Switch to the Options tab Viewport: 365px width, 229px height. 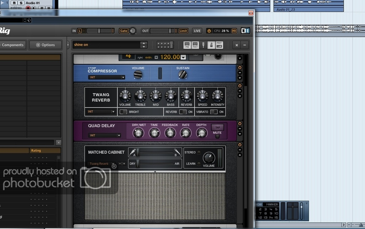tap(45, 45)
